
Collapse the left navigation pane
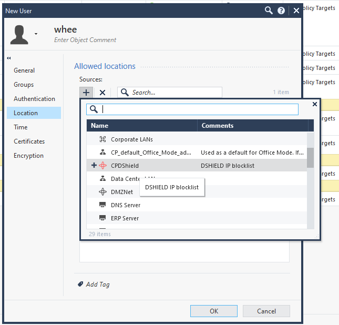tap(9, 58)
